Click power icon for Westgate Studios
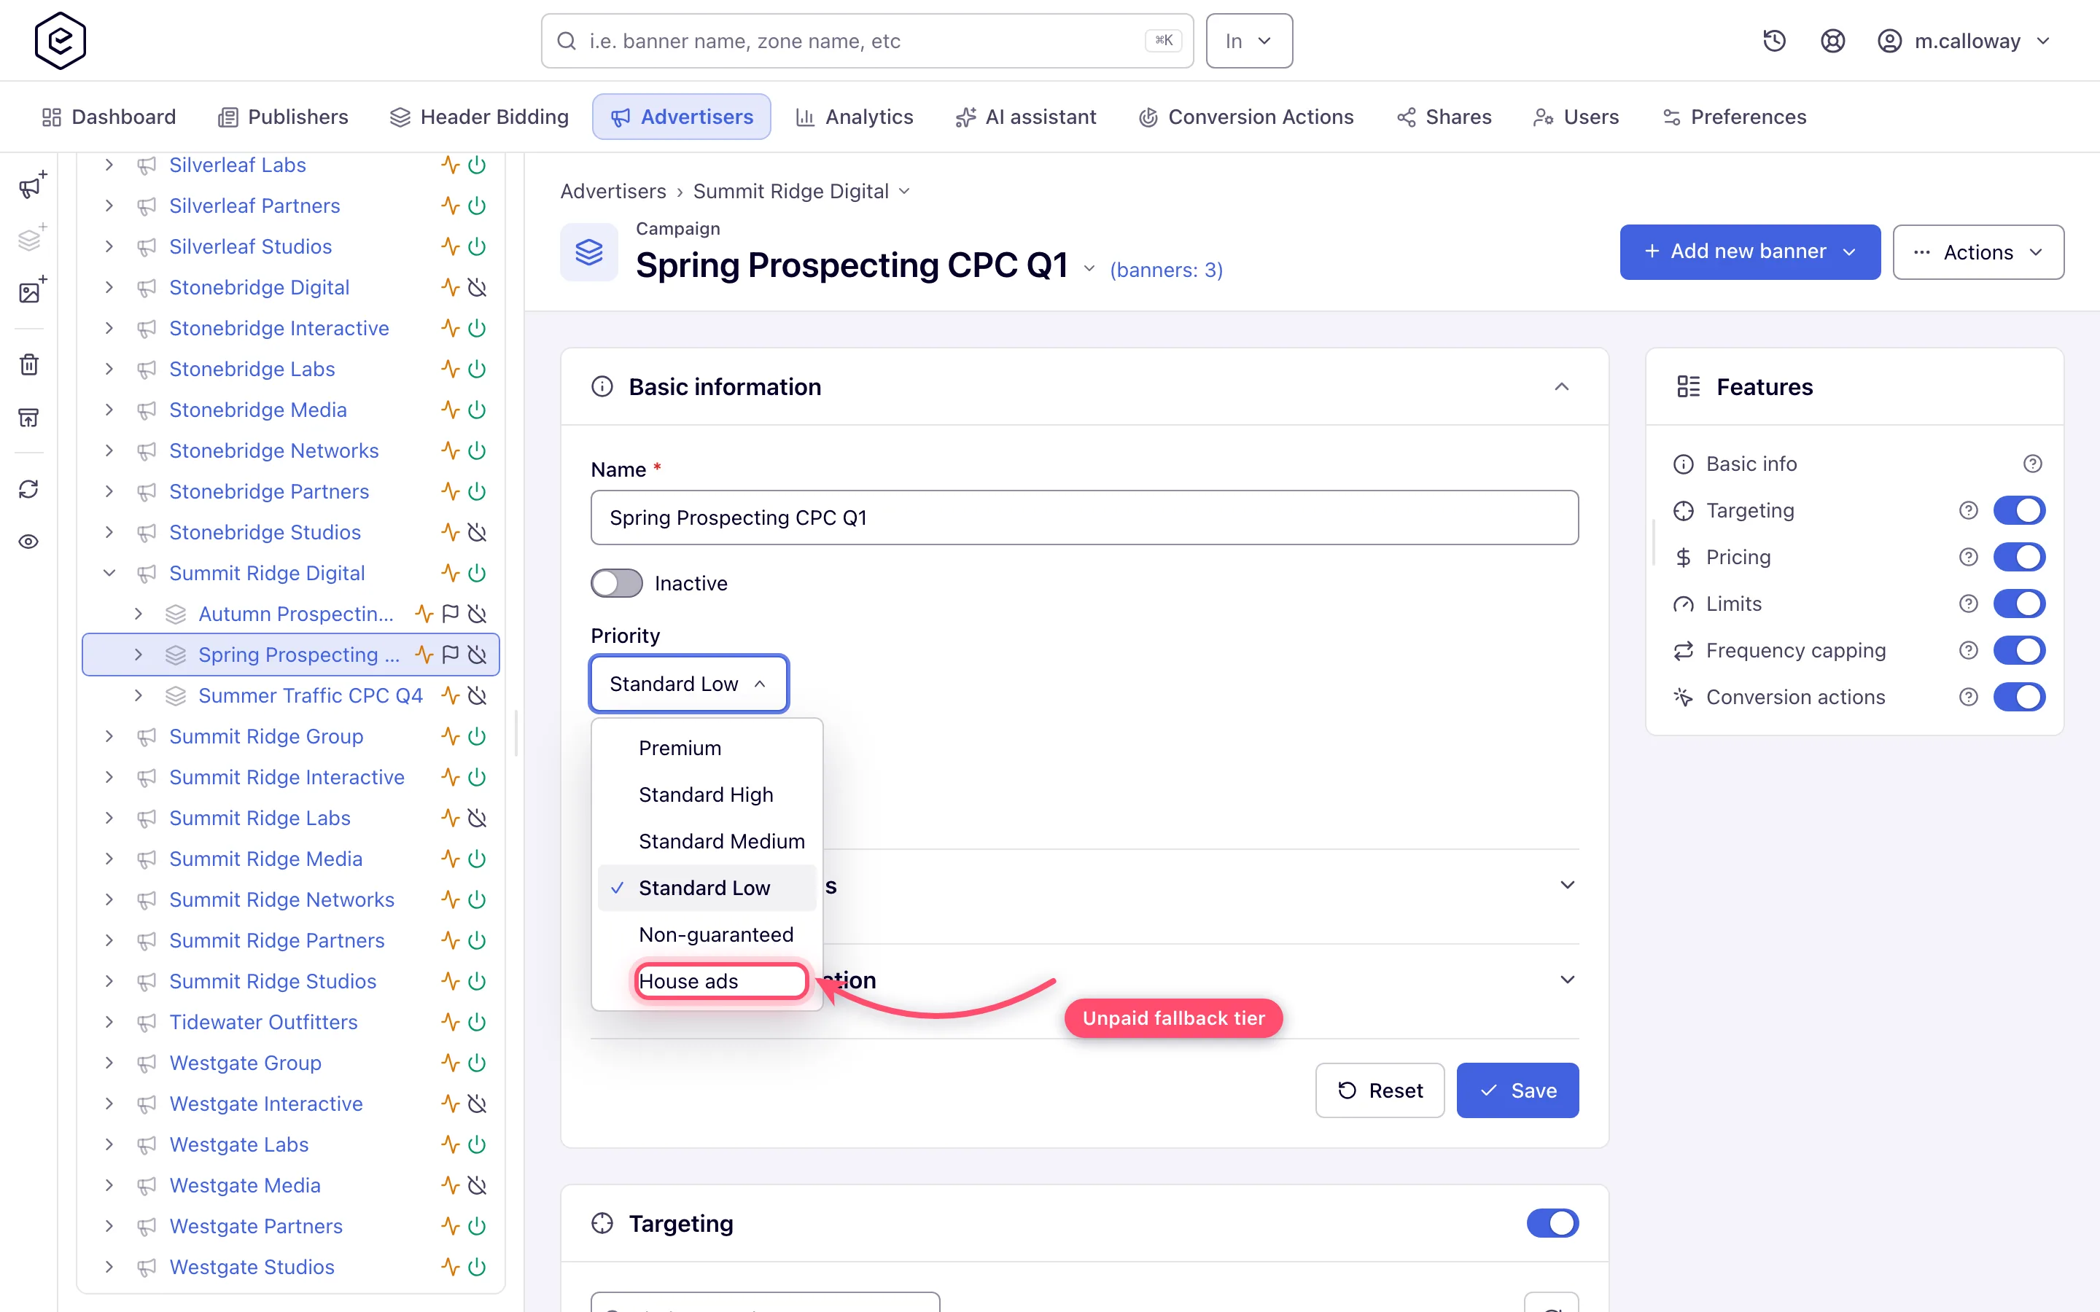This screenshot has width=2100, height=1312. (x=476, y=1267)
